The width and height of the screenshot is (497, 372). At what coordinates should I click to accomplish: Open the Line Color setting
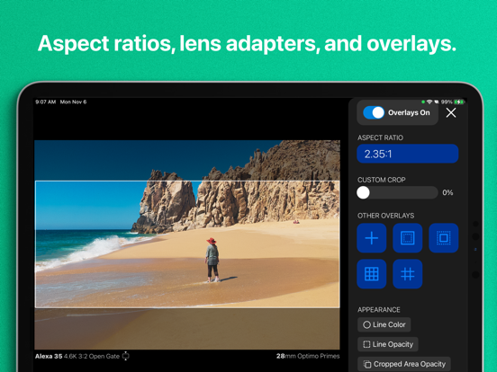tap(384, 324)
